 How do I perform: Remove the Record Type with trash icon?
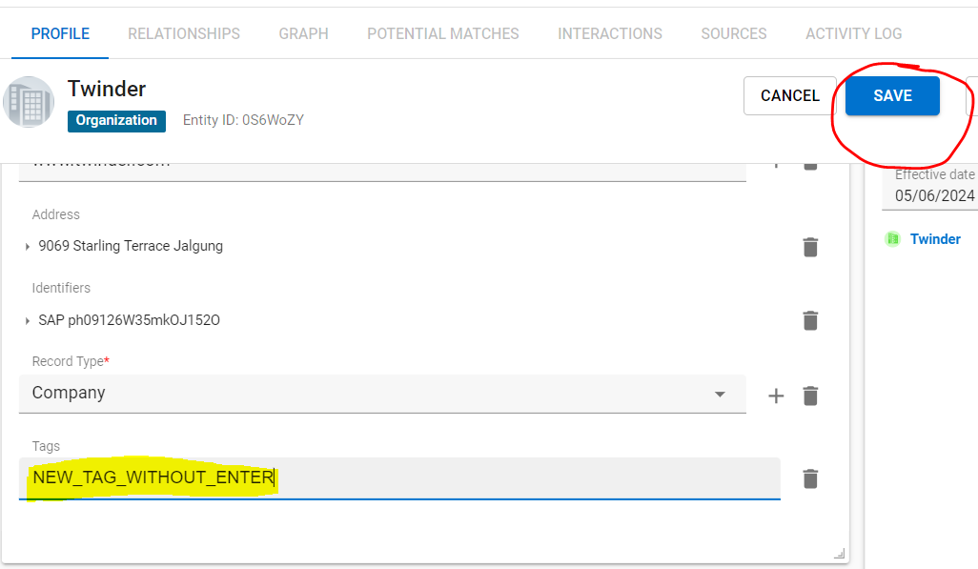(810, 396)
